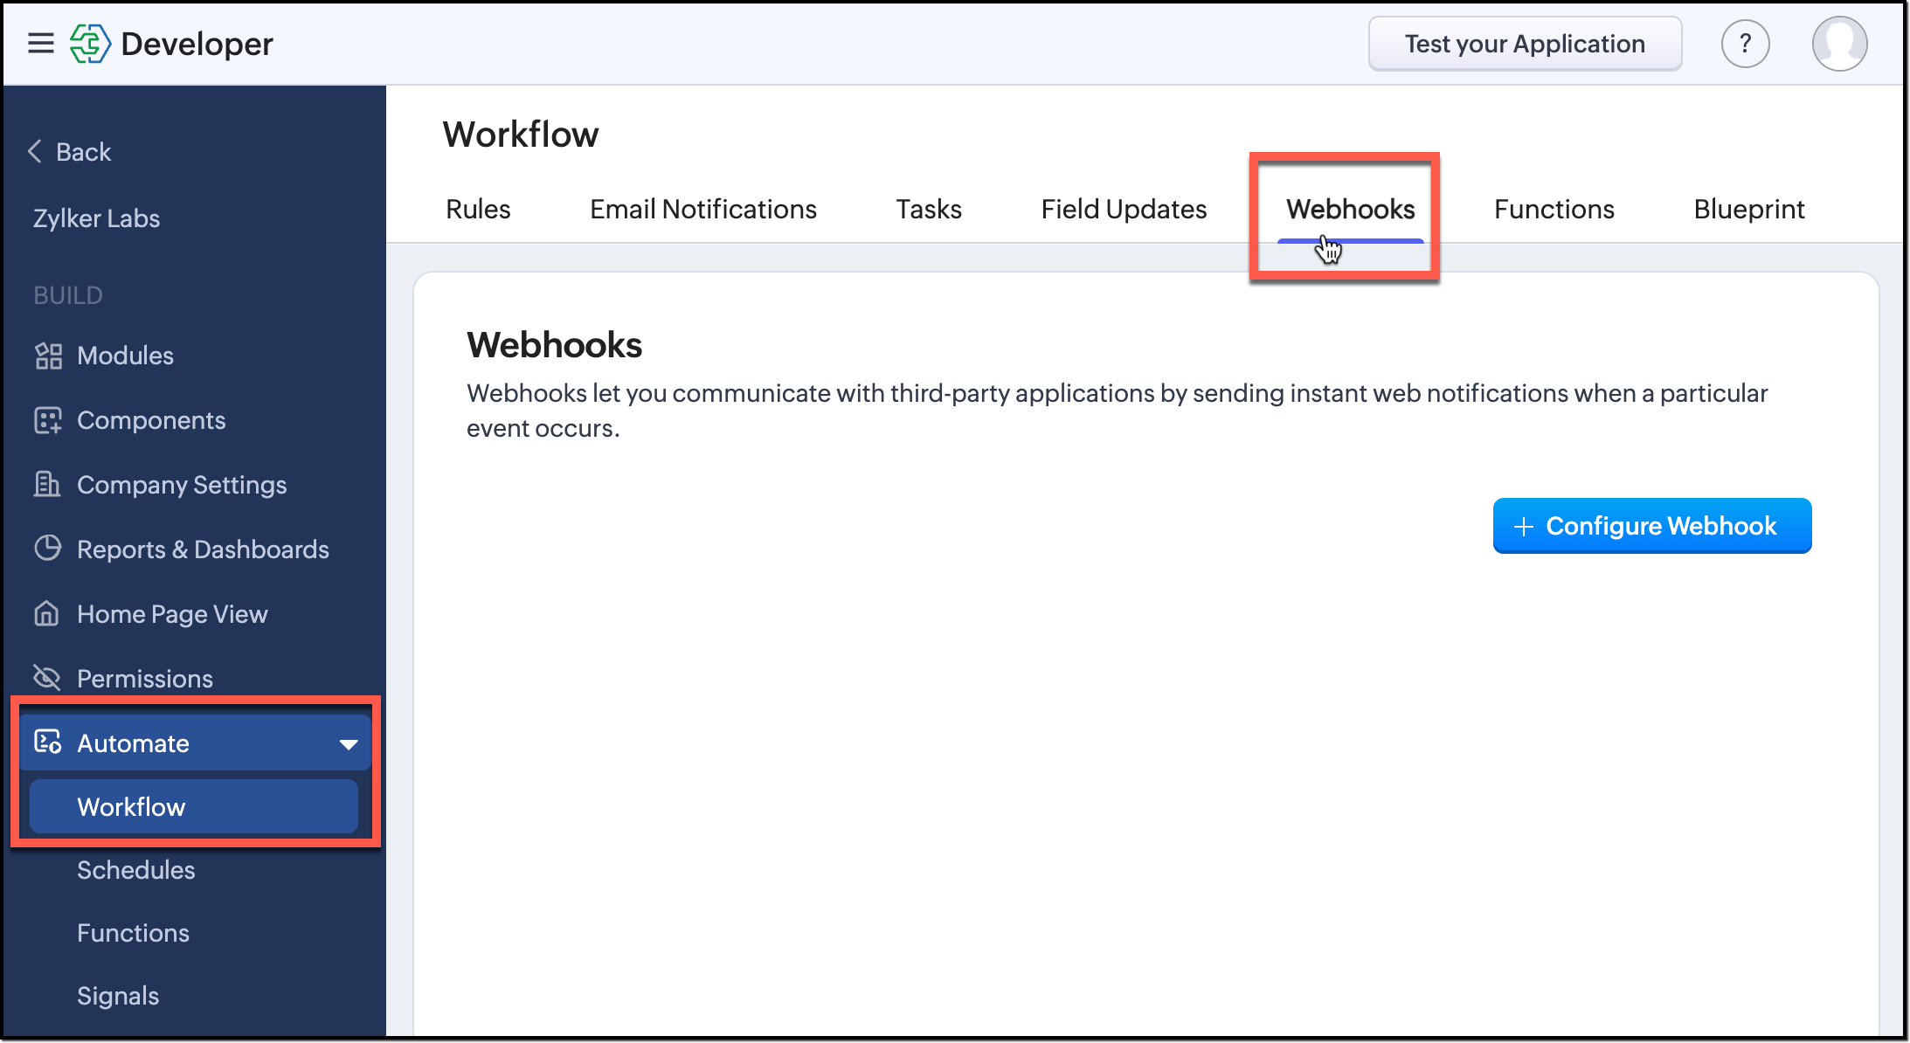The width and height of the screenshot is (1910, 1043).
Task: Open the hamburger menu icon
Action: (x=41, y=43)
